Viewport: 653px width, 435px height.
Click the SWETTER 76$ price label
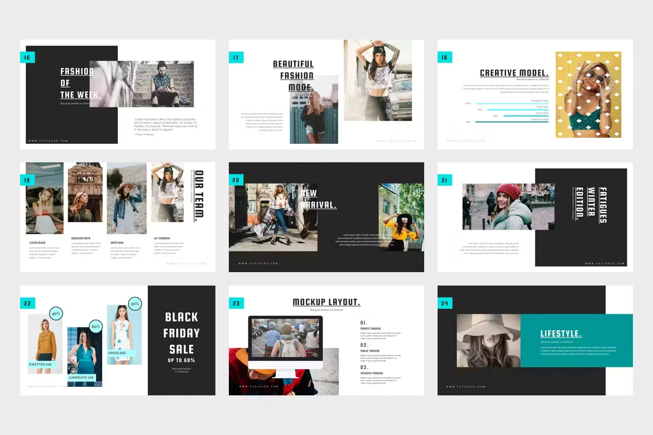pyautogui.click(x=42, y=364)
